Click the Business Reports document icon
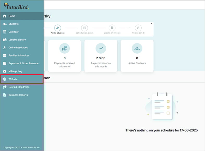This screenshot has width=205, height=151. [5, 95]
